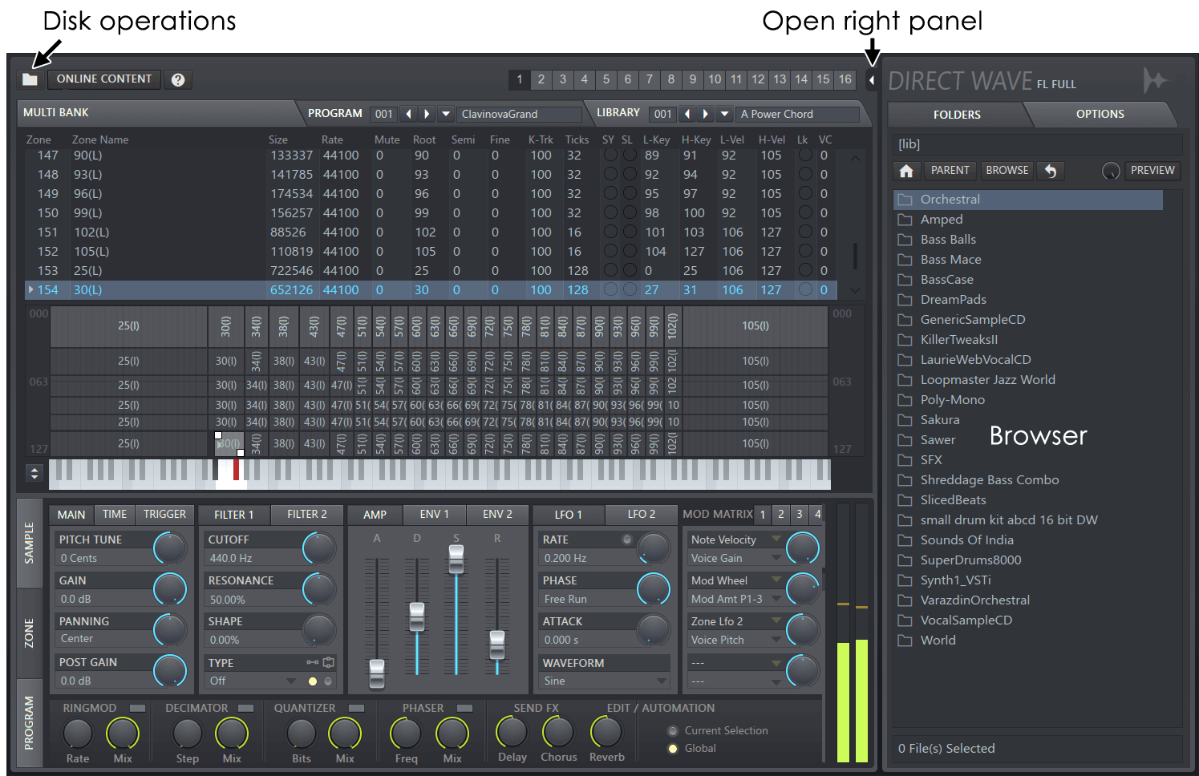Click the program name field ClavinovaGrand
Viewport: 1199px width, 776px height.
point(520,114)
